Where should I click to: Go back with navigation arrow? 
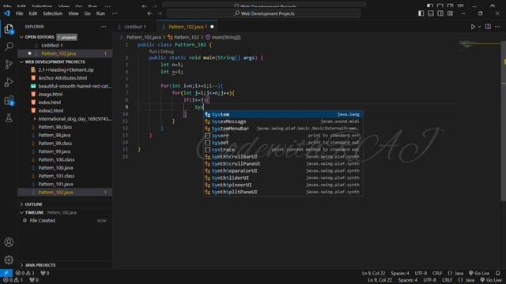149,13
